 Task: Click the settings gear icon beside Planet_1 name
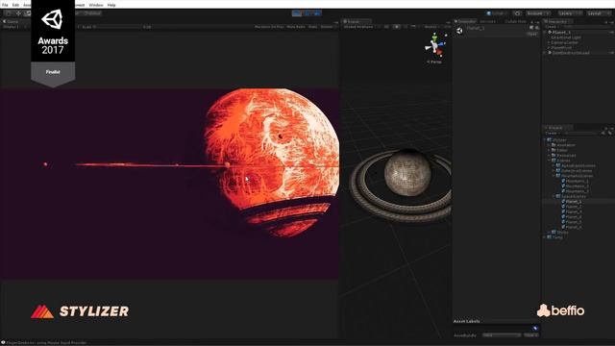tap(537, 28)
